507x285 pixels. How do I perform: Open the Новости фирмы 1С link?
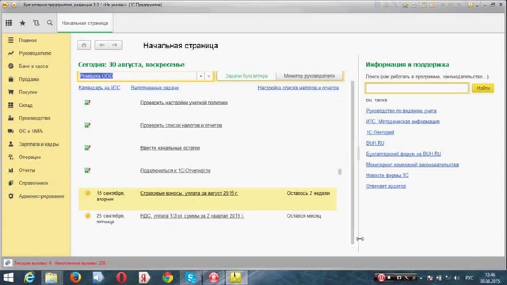pos(387,175)
